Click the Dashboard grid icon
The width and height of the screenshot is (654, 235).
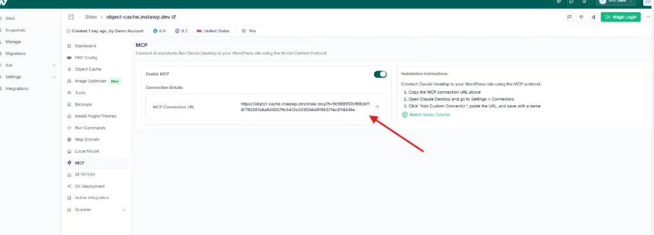coord(69,46)
